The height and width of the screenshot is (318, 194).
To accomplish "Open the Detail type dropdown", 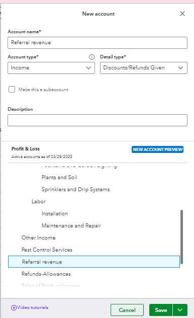I will point(144,68).
